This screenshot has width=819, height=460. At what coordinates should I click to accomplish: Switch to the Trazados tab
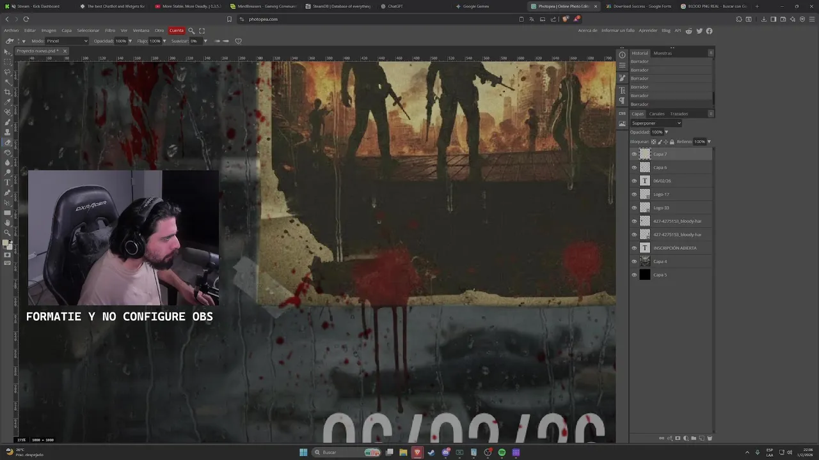(x=679, y=114)
